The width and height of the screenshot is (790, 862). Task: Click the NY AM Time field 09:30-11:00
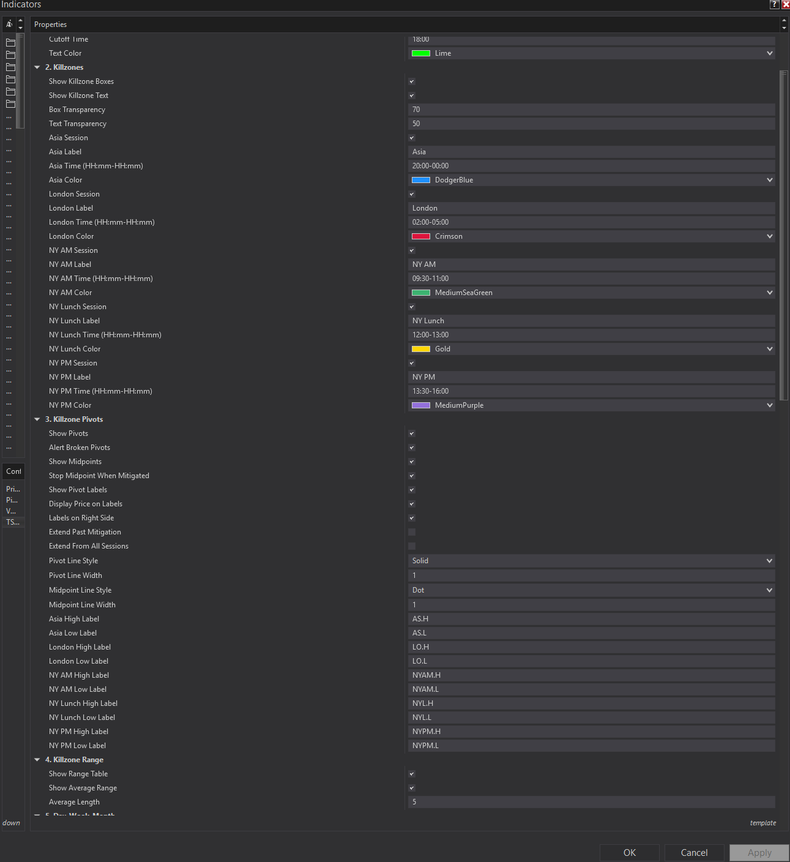click(x=591, y=279)
